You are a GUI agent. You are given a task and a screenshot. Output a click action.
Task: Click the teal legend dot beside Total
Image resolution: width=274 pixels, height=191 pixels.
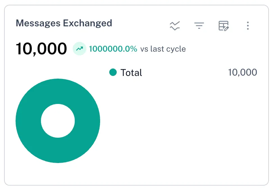[x=113, y=72]
